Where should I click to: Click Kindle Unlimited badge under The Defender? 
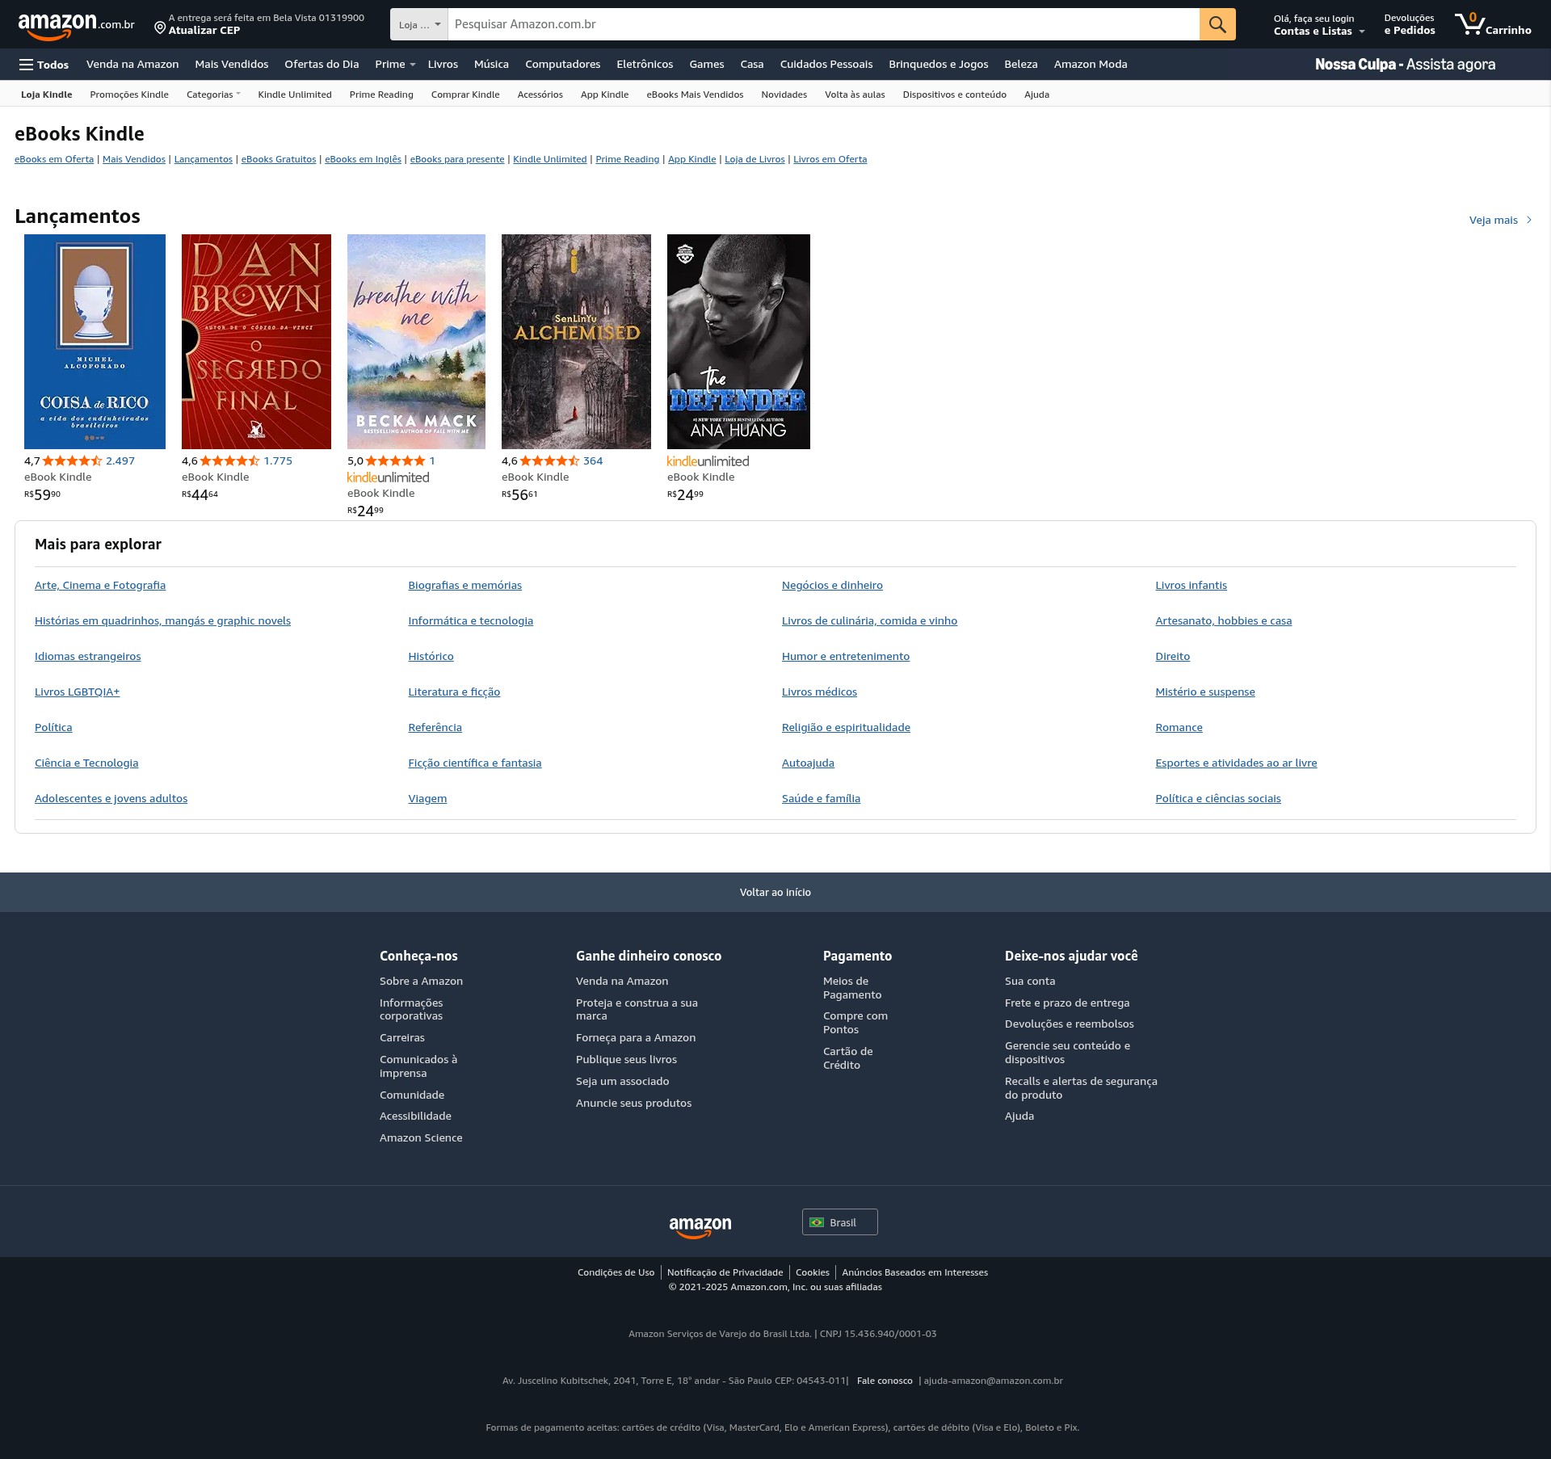click(x=708, y=461)
